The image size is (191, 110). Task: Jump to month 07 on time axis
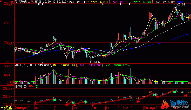pos(37,108)
